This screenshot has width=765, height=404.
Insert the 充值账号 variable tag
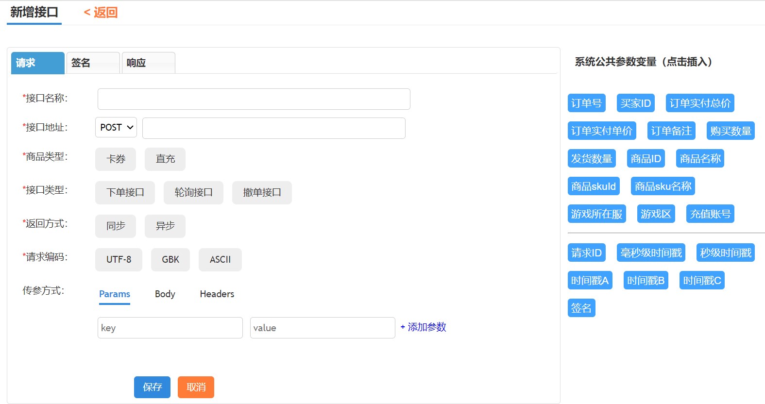coord(710,214)
